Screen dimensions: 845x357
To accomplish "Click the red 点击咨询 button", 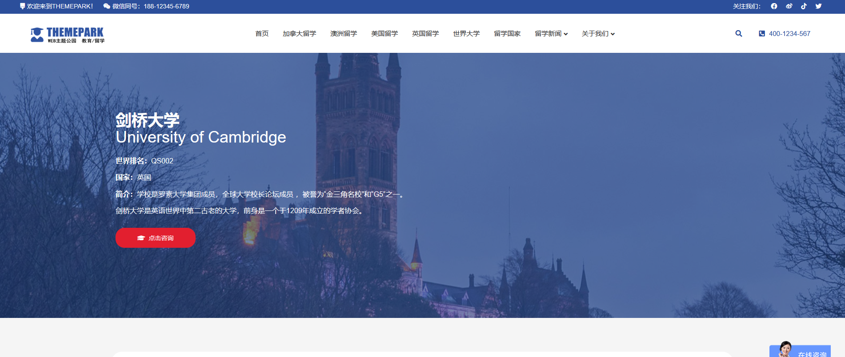I will (x=156, y=238).
